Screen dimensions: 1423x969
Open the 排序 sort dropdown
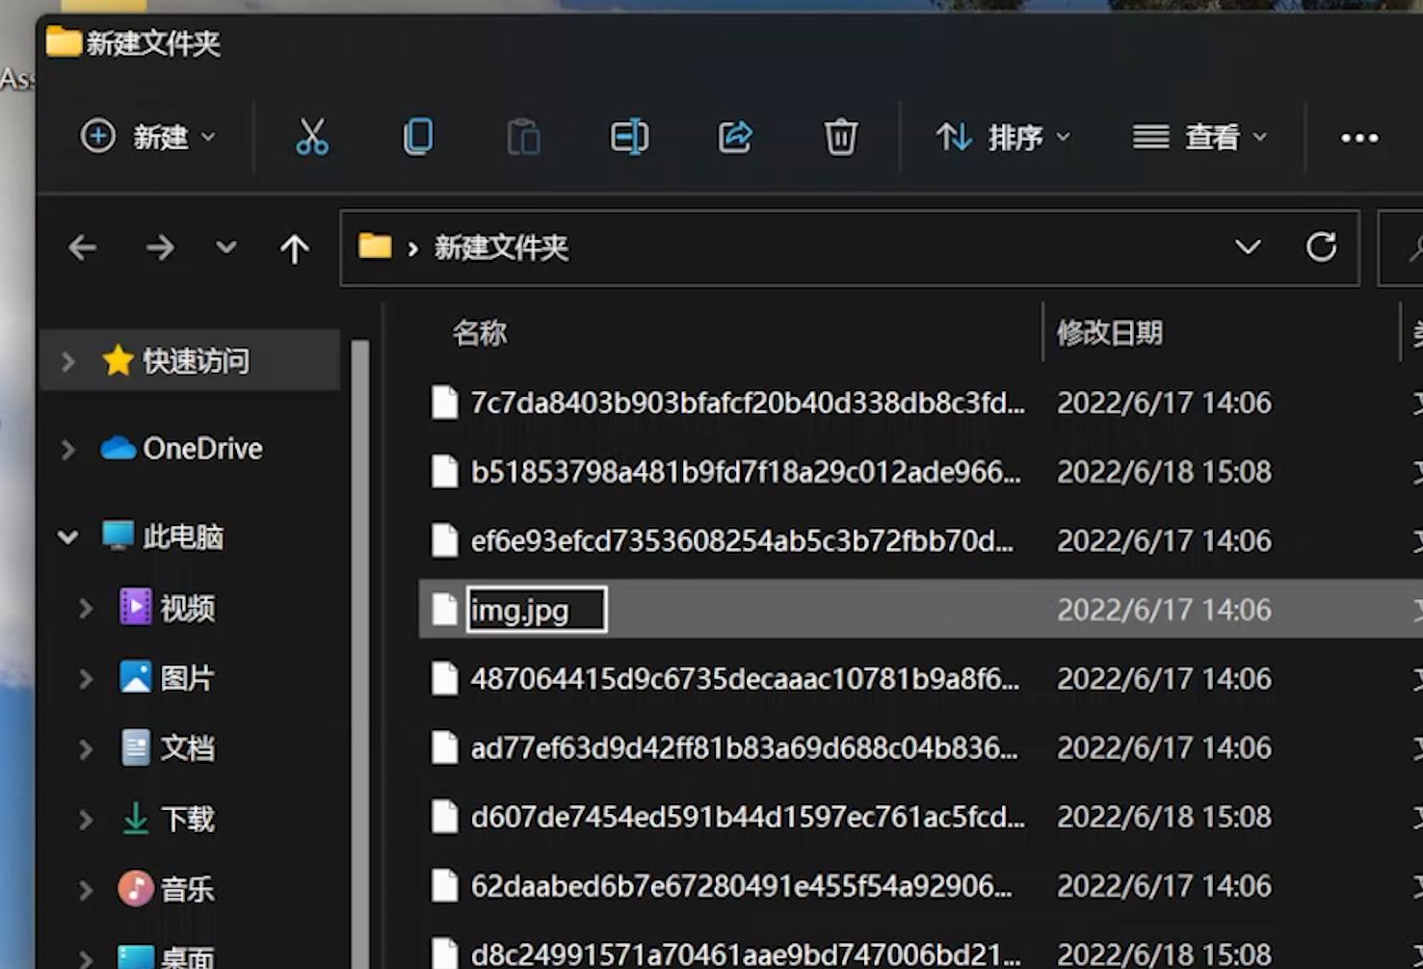pos(1002,137)
